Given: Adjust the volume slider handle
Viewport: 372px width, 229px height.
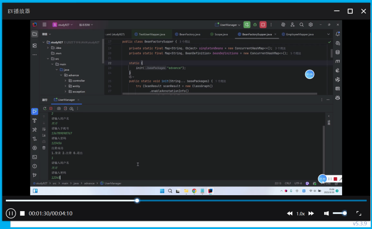Looking at the screenshot, I should tap(344, 213).
